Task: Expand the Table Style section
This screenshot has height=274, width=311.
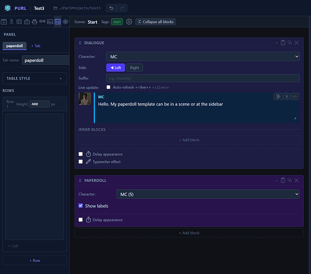Action: click(35, 78)
